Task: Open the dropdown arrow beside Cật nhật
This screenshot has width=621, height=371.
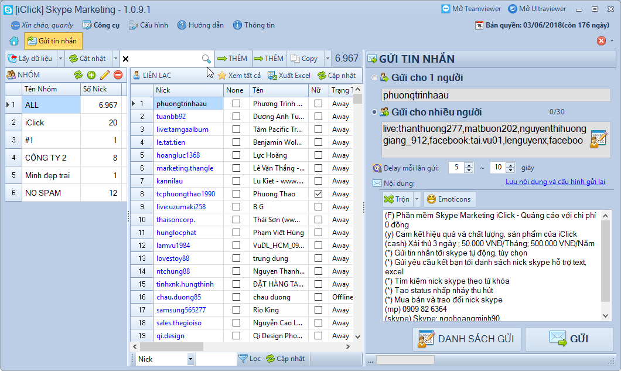Action: (x=115, y=59)
